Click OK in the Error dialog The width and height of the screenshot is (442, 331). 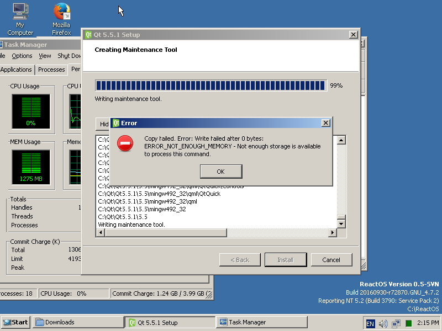221,172
